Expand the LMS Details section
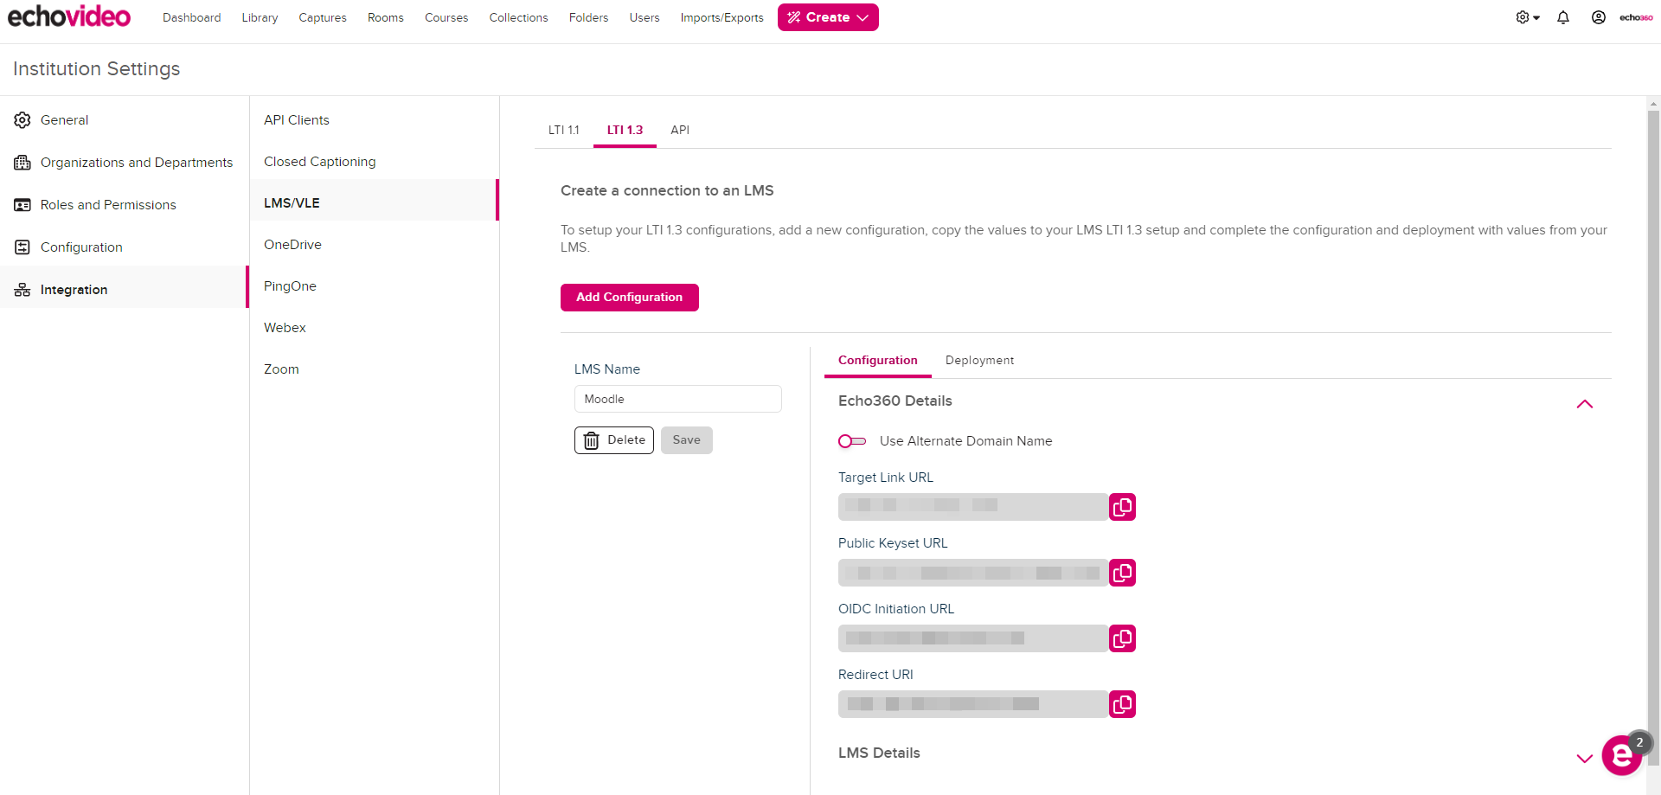Viewport: 1661px width, 795px height. (1585, 759)
